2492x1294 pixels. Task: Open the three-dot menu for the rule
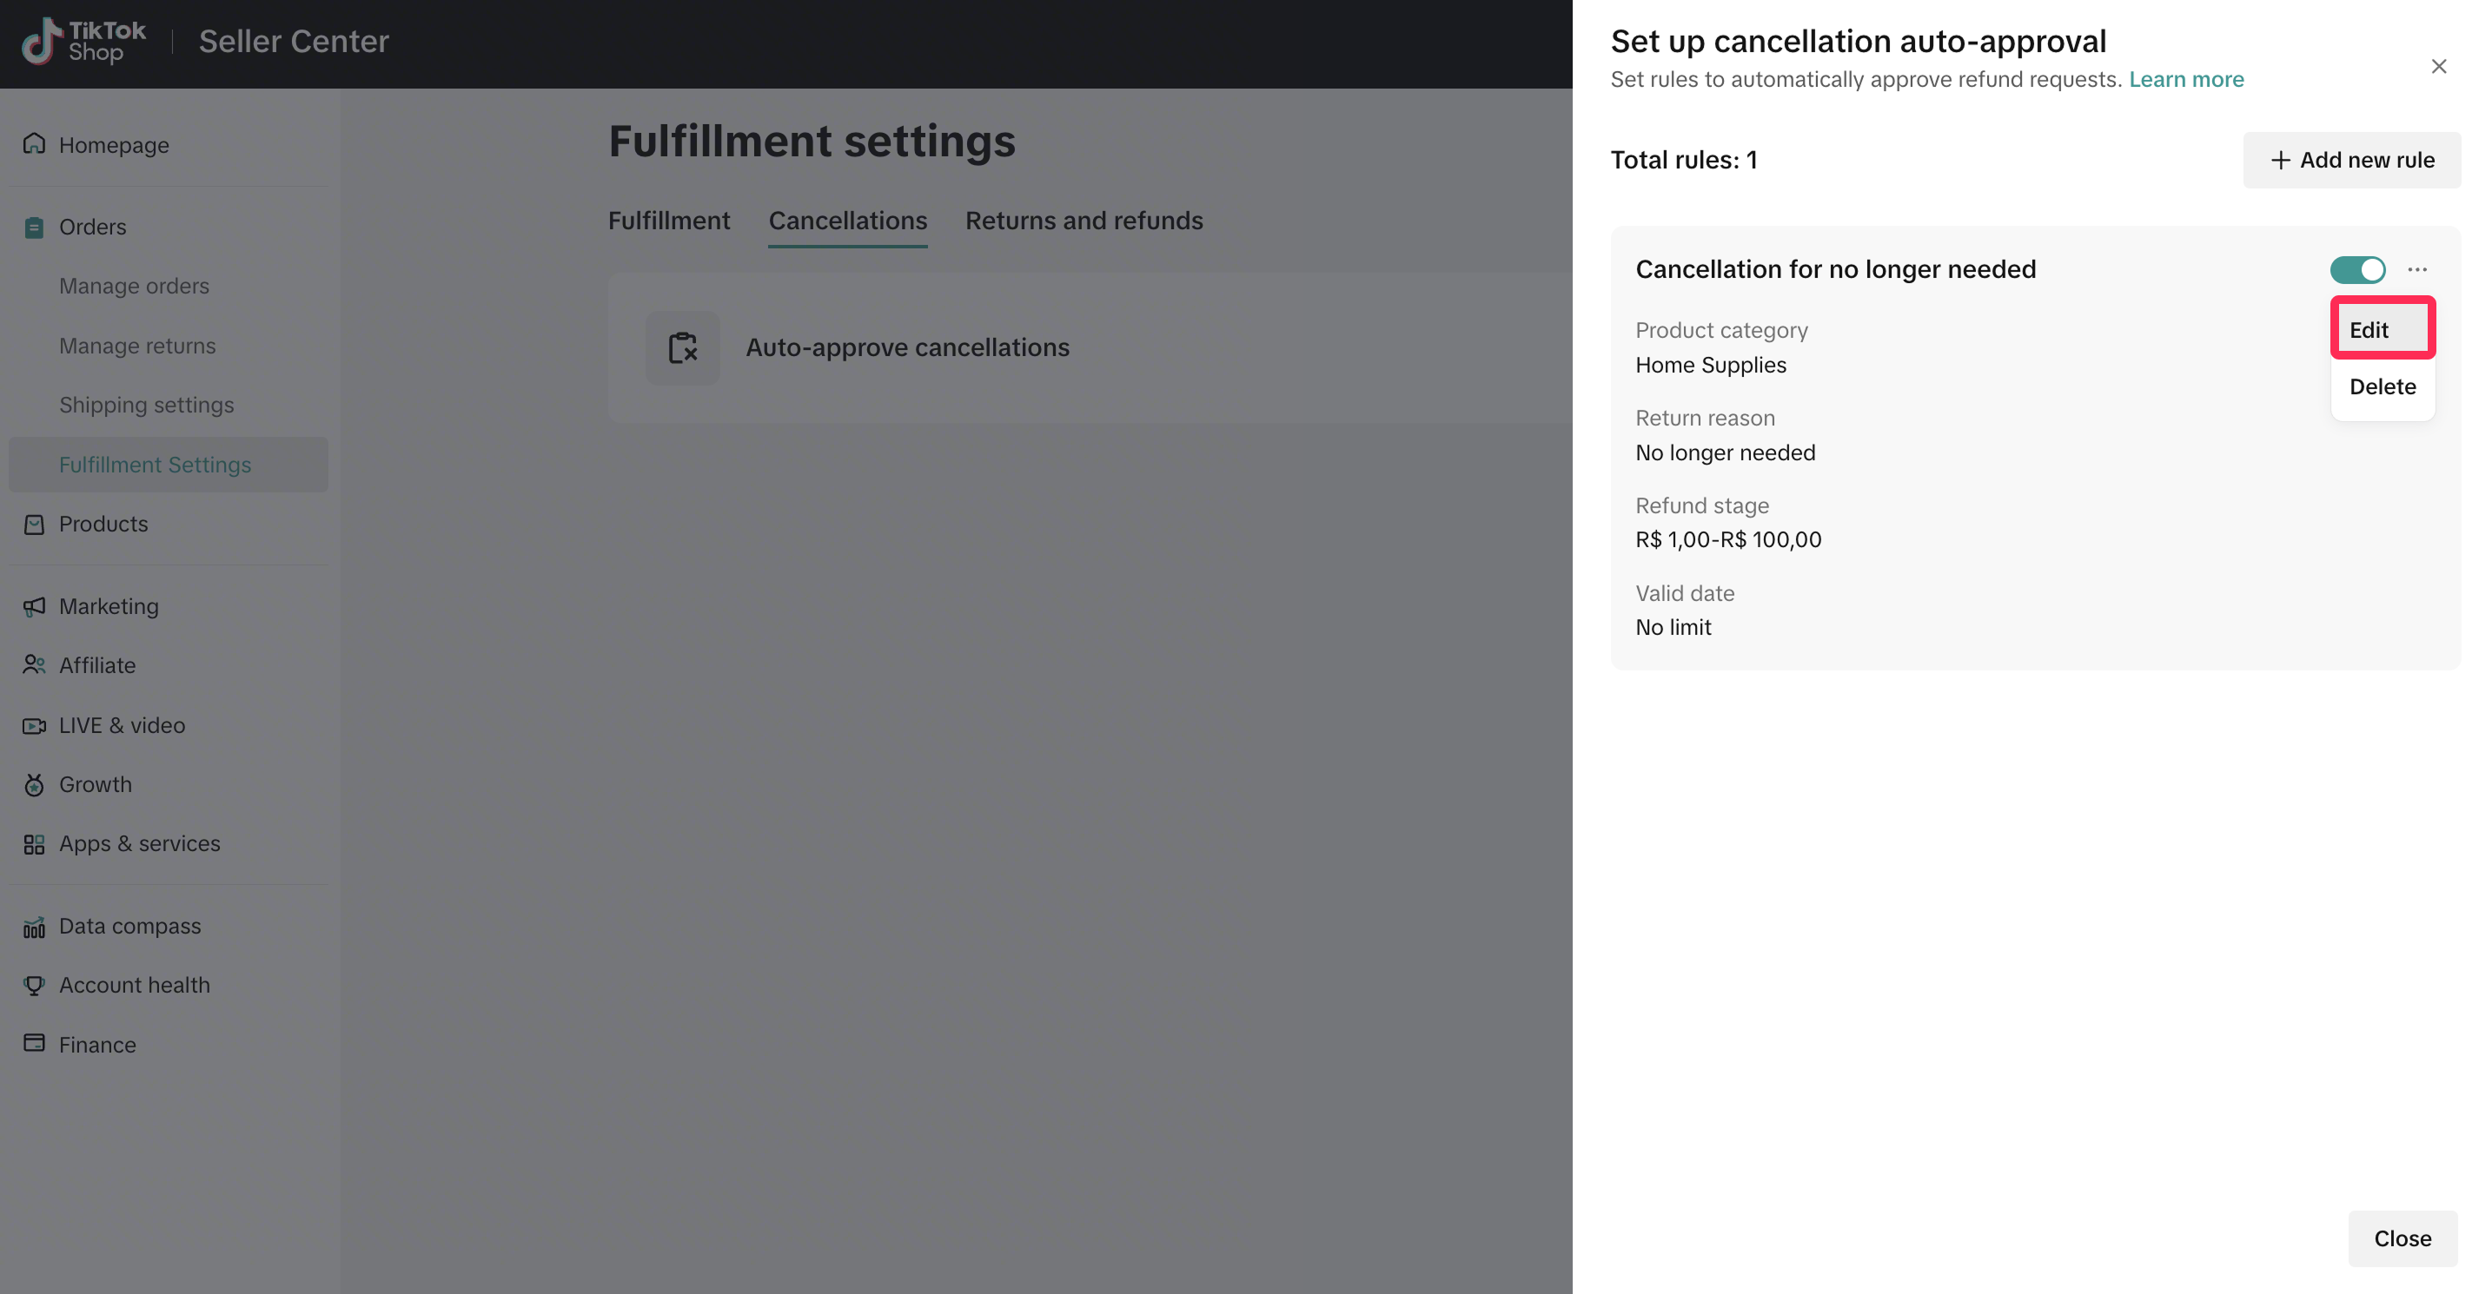click(x=2417, y=270)
